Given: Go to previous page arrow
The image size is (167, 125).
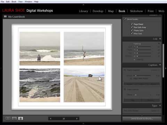Looking at the screenshot, I should point(50,118).
